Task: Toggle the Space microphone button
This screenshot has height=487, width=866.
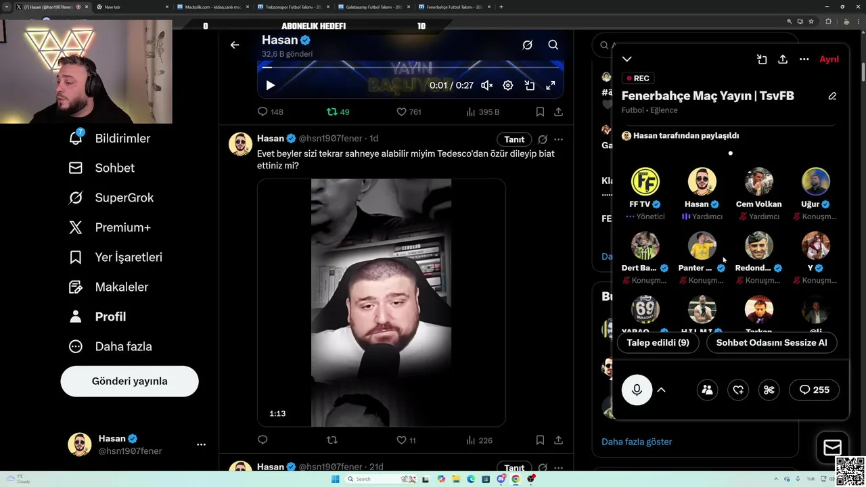Action: (637, 390)
